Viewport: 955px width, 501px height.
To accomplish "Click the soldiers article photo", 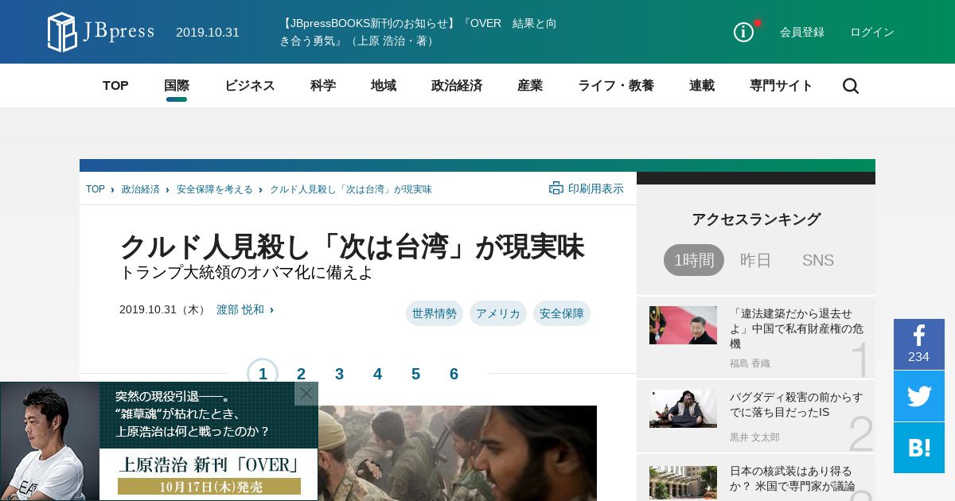I will tap(458, 453).
